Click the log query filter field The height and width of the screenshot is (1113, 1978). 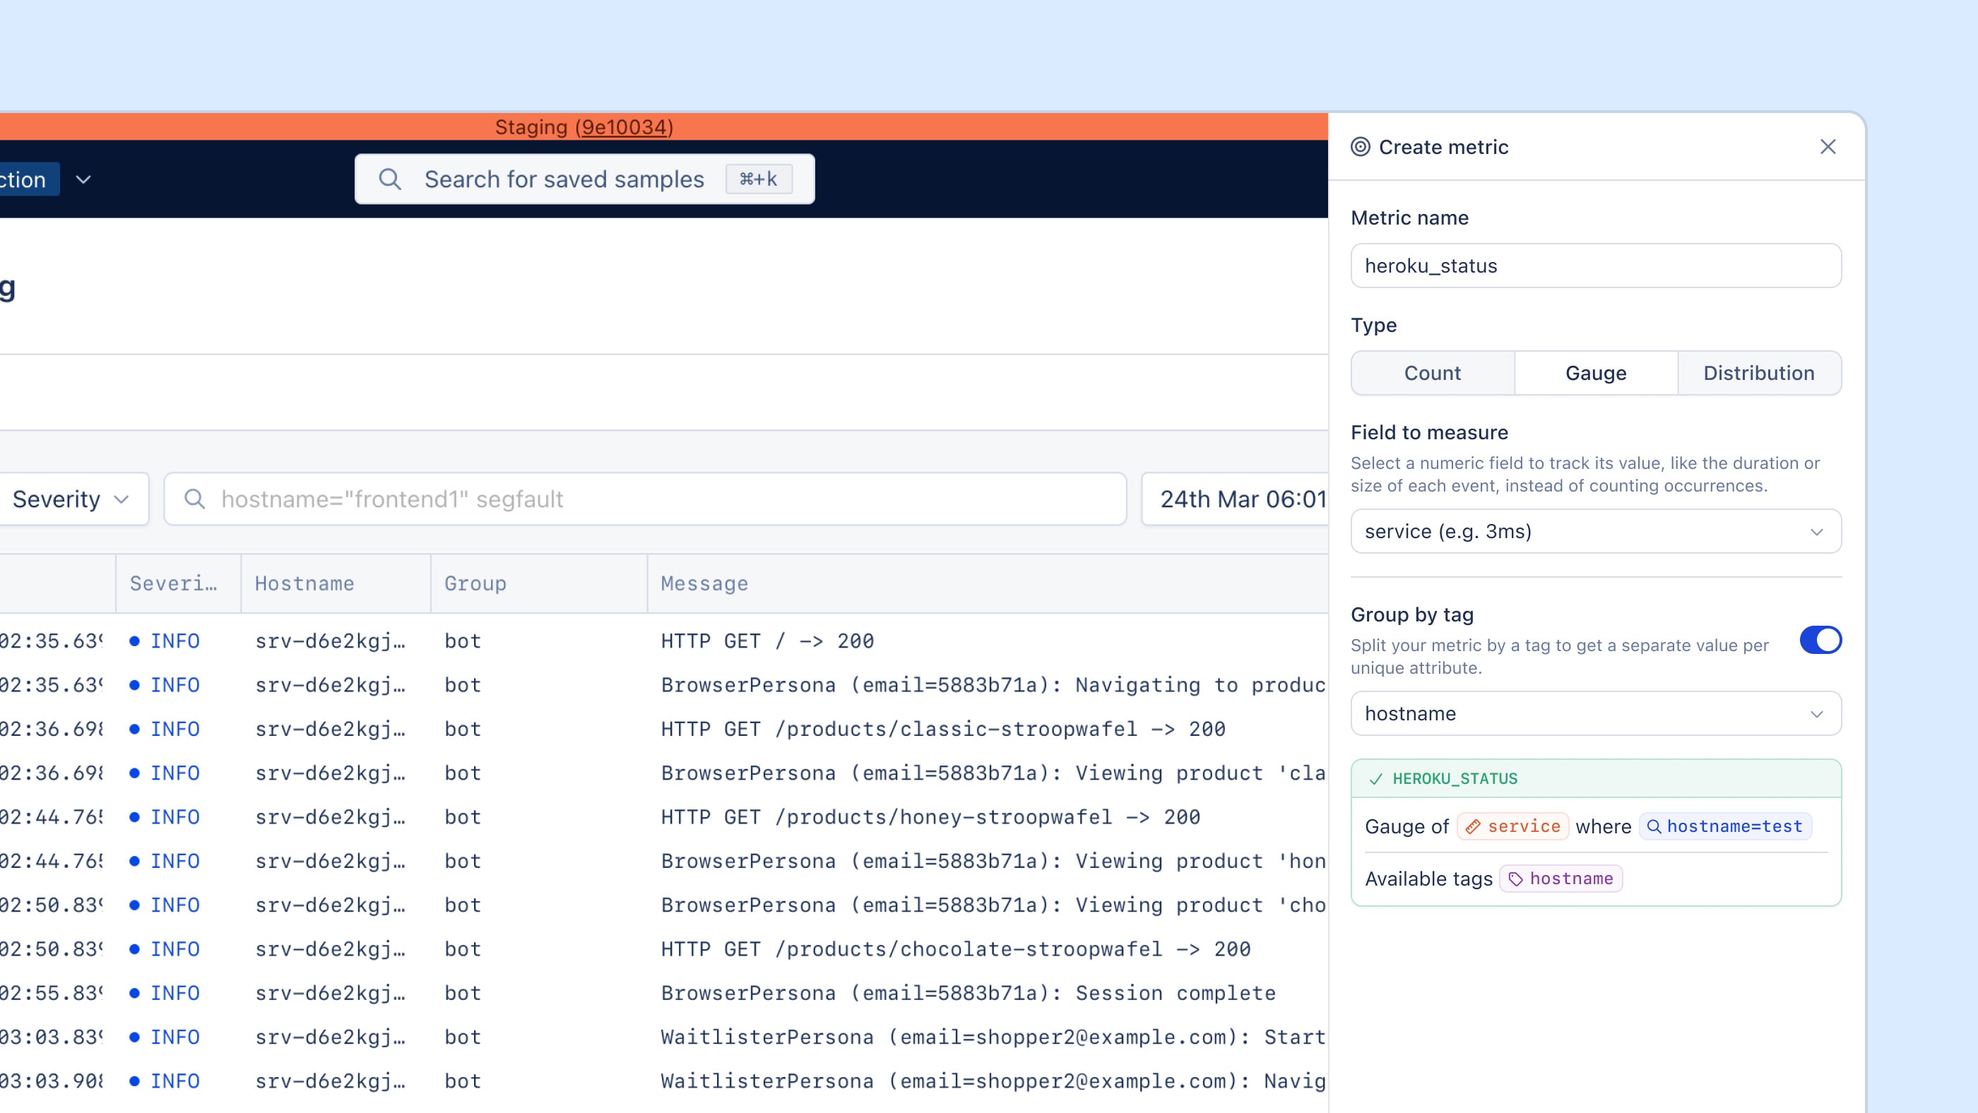(x=645, y=499)
